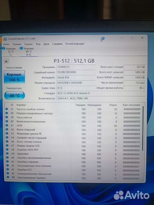The height and width of the screenshot is (205, 154).
Task: Click status dot of attribute A3 Максимум циклов PE
Action: point(7,134)
